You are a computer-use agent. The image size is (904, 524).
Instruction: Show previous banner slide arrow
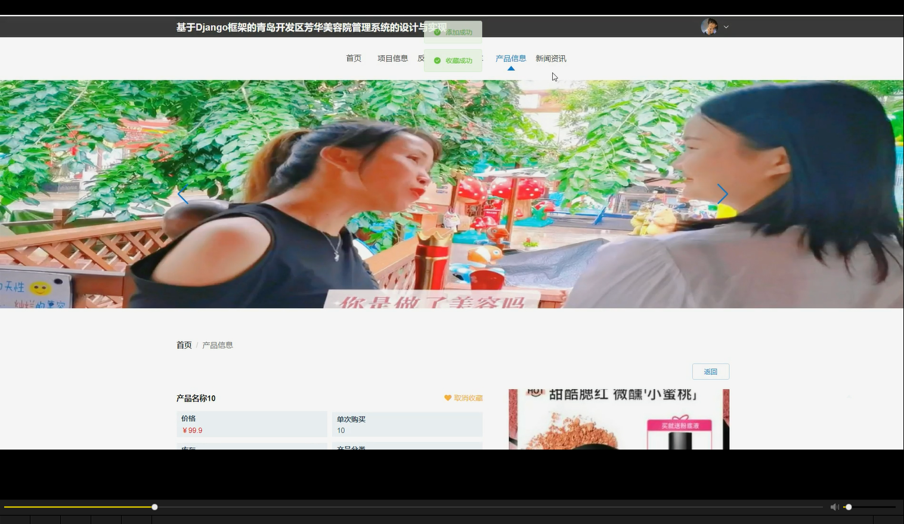coord(182,194)
